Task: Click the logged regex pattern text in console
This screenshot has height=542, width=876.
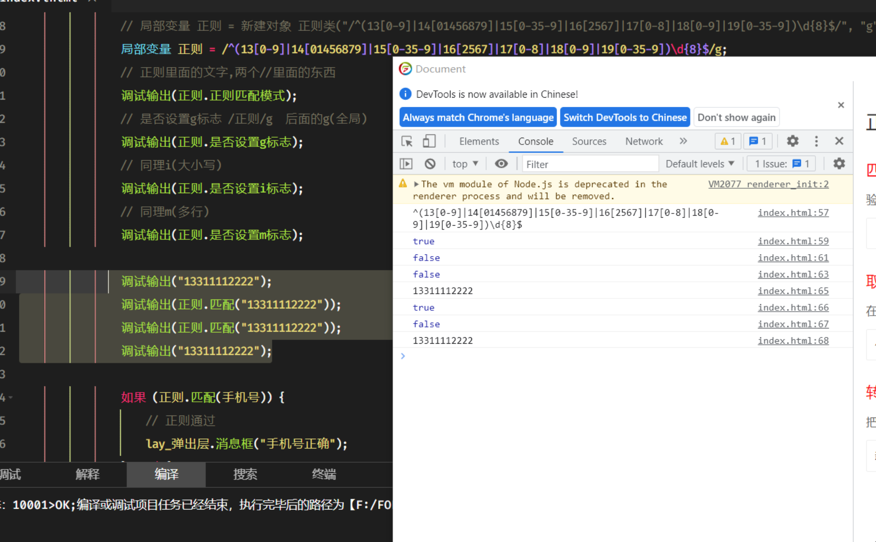Action: tap(566, 218)
